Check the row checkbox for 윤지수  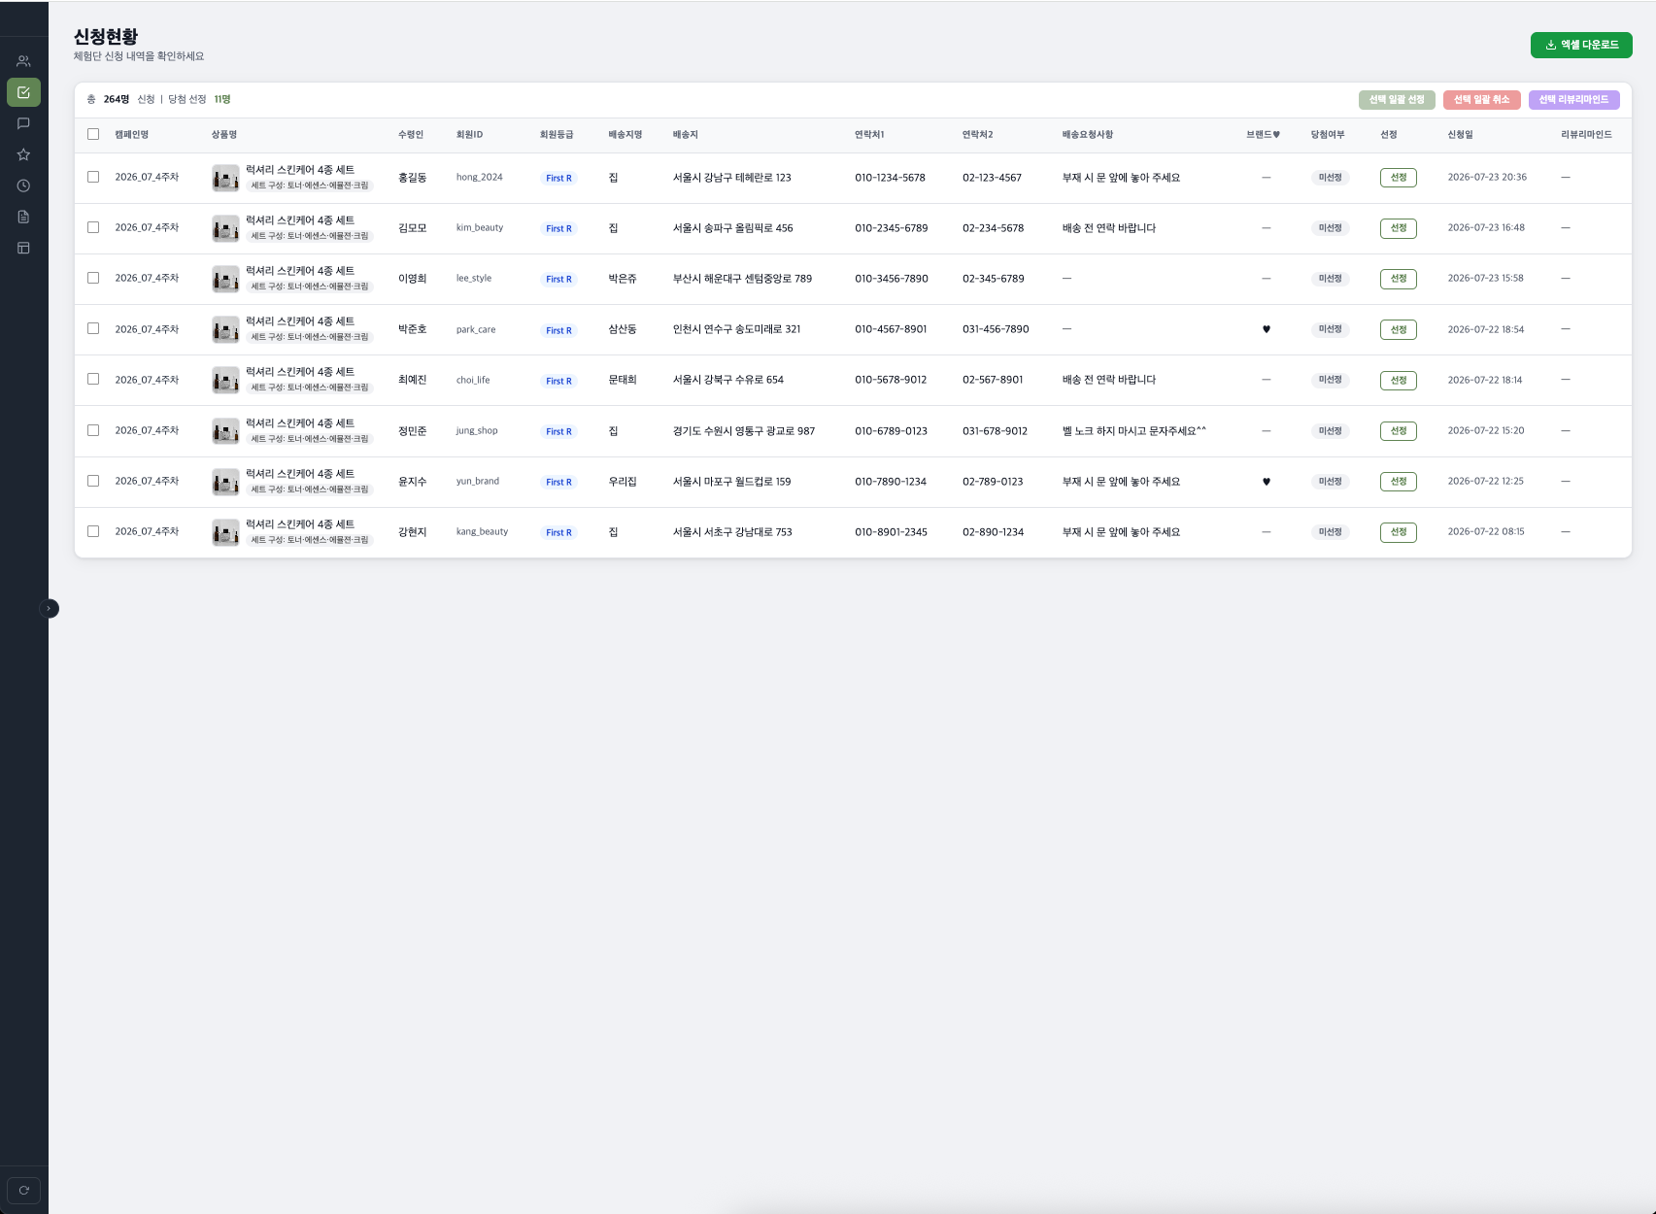(93, 481)
